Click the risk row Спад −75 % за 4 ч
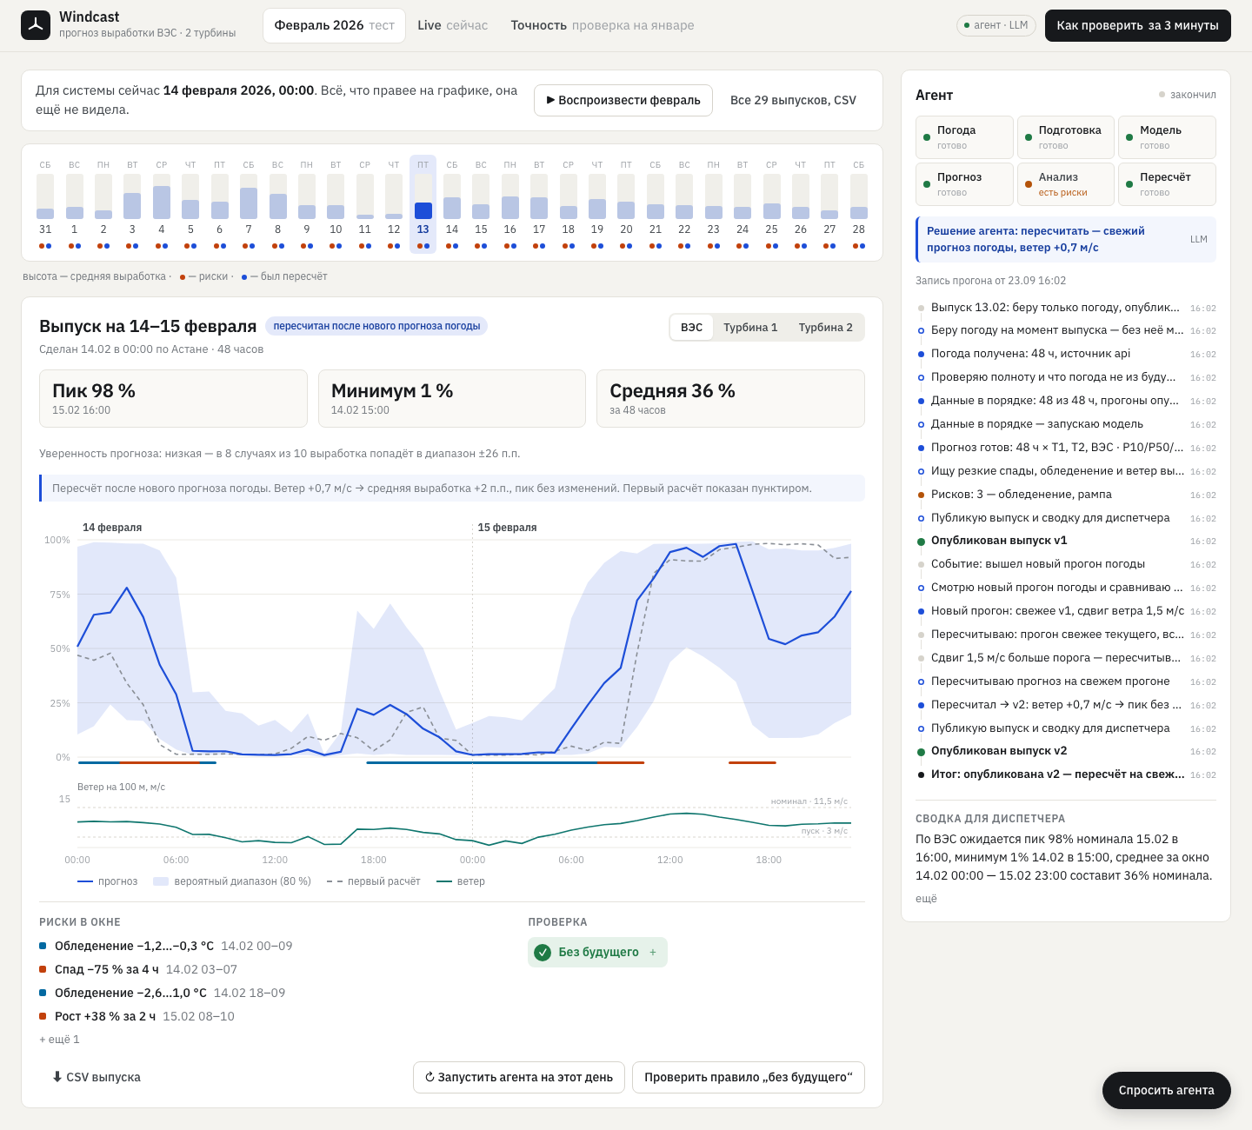 coord(138,969)
